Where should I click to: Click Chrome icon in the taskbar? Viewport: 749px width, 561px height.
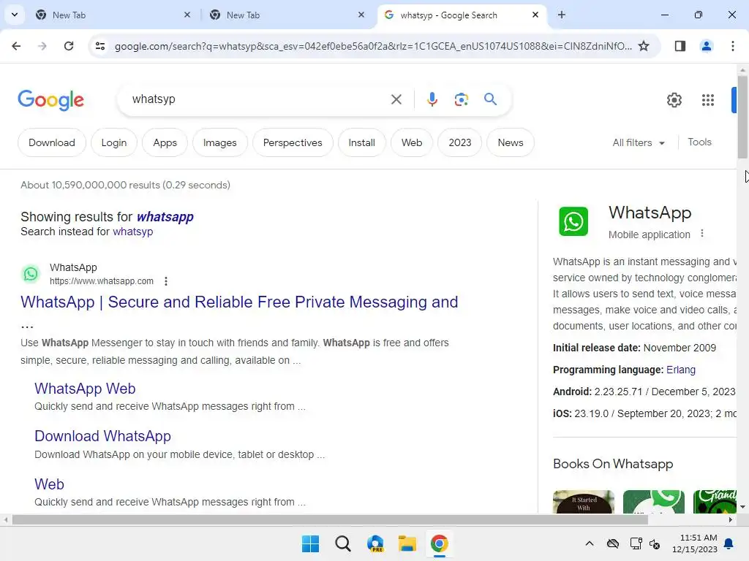click(x=440, y=543)
